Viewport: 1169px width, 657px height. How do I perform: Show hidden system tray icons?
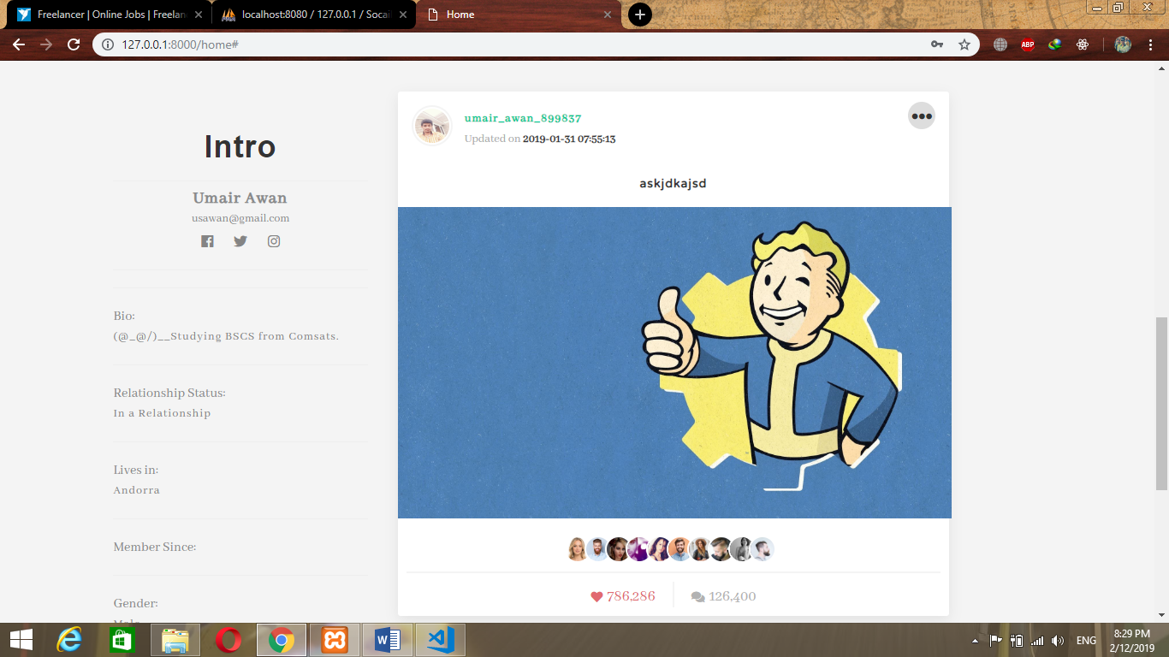tap(975, 640)
